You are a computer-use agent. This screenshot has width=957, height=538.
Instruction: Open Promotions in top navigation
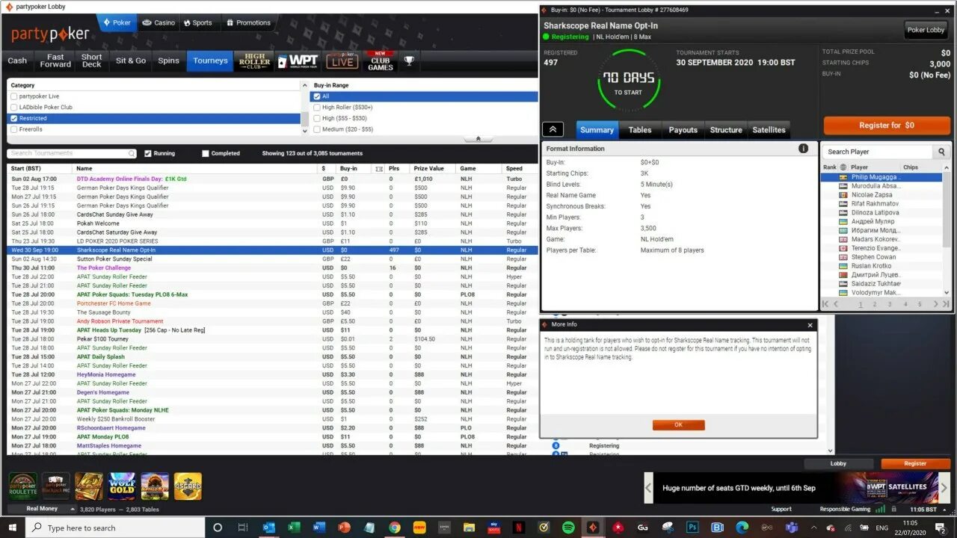[247, 22]
